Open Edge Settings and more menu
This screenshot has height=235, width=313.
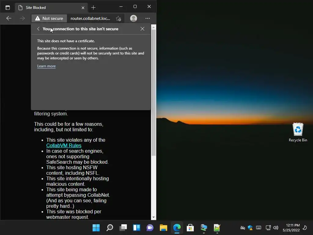point(148,18)
